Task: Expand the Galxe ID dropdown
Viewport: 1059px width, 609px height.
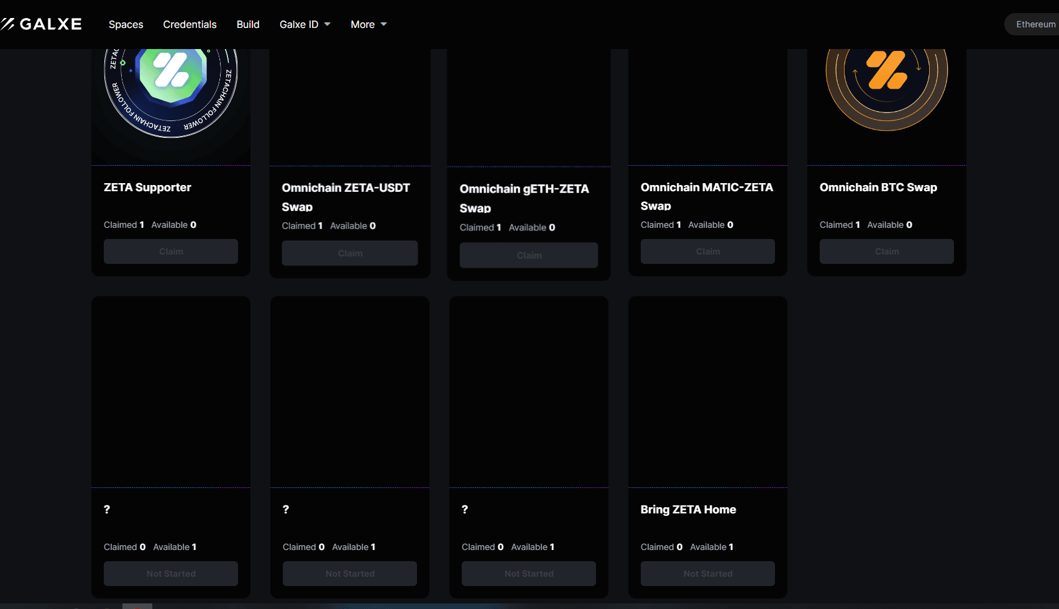Action: tap(305, 24)
